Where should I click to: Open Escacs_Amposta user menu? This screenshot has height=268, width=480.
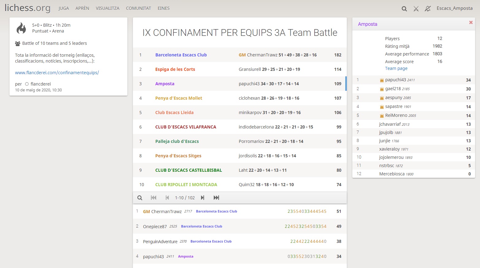click(455, 8)
